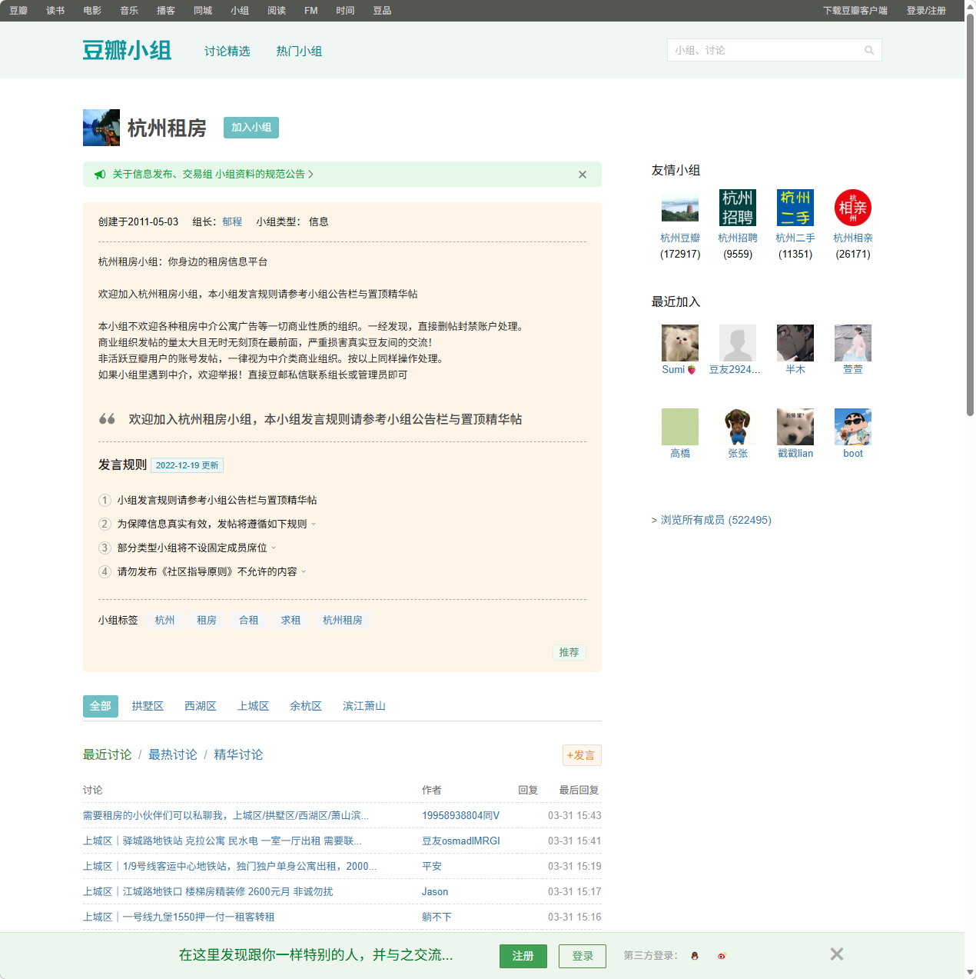Image resolution: width=976 pixels, height=979 pixels.
Task: Switch to the 西湖区 tab
Action: coord(201,705)
